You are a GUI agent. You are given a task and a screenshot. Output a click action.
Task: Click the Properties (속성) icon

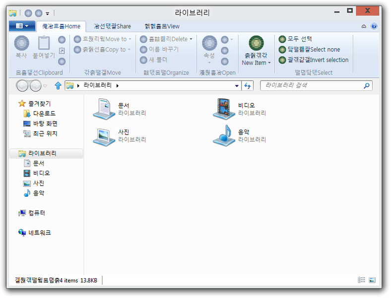(209, 43)
